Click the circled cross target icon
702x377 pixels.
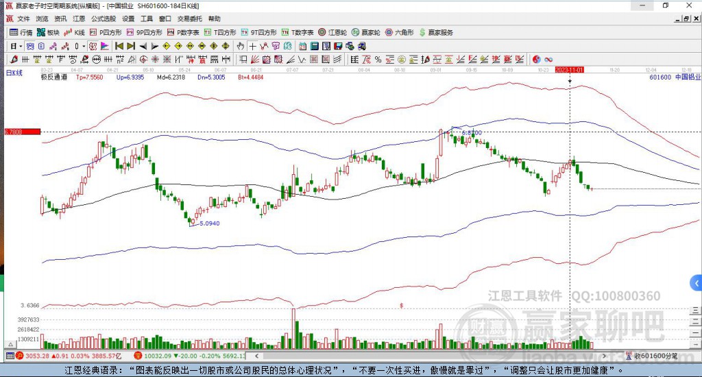tap(143, 59)
